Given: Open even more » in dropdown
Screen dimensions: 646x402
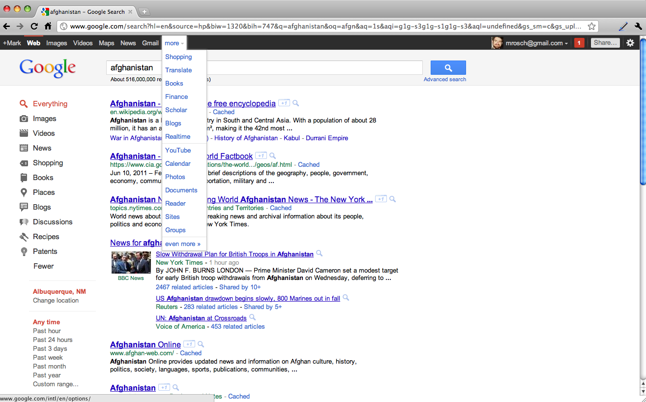Looking at the screenshot, I should (183, 244).
